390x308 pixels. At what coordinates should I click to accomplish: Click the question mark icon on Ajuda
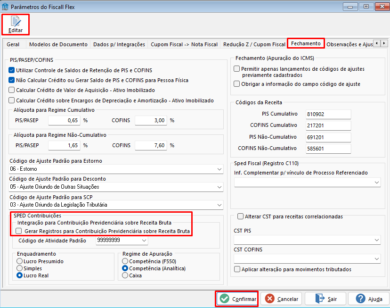point(361,299)
